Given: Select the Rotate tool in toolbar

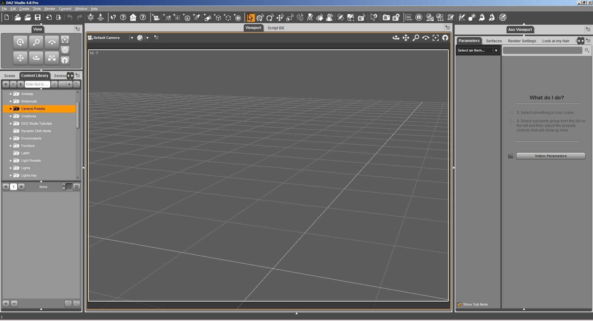Looking at the screenshot, I should tap(270, 17).
